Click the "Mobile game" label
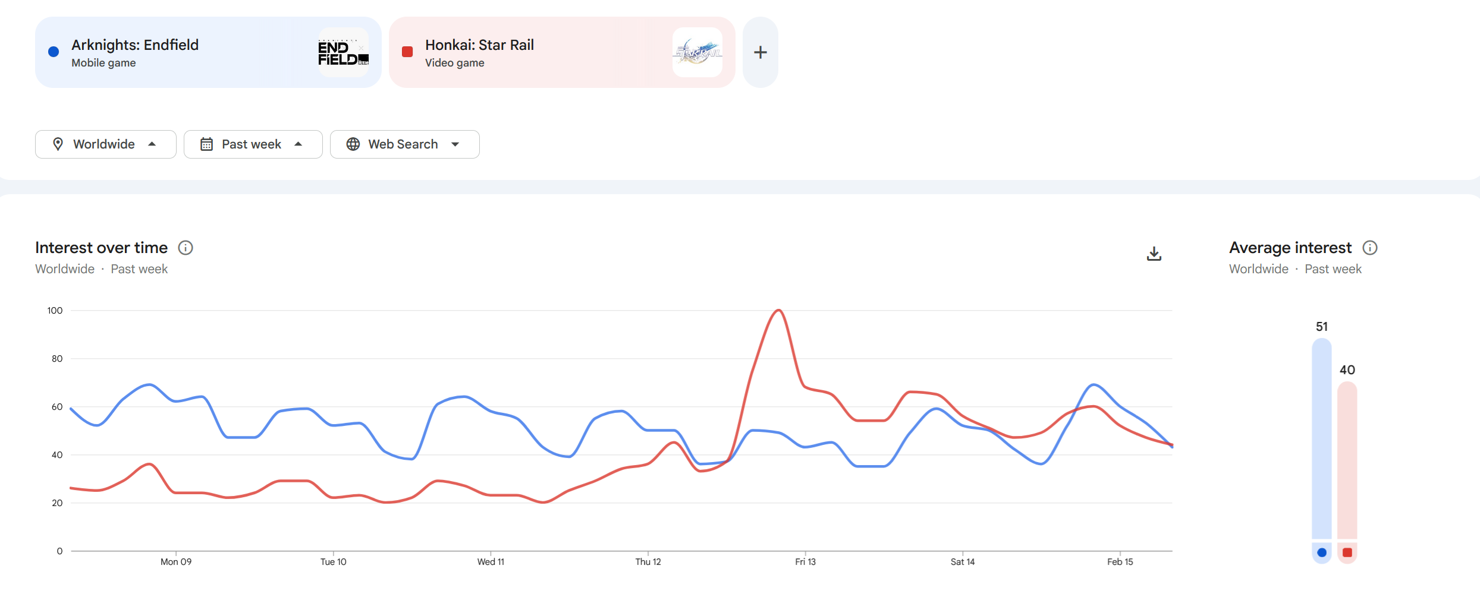Image resolution: width=1480 pixels, height=610 pixels. tap(103, 63)
